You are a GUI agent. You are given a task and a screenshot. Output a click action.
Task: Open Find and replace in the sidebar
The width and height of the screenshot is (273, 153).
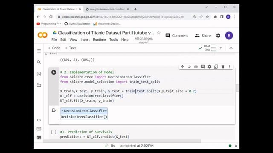click(39, 62)
